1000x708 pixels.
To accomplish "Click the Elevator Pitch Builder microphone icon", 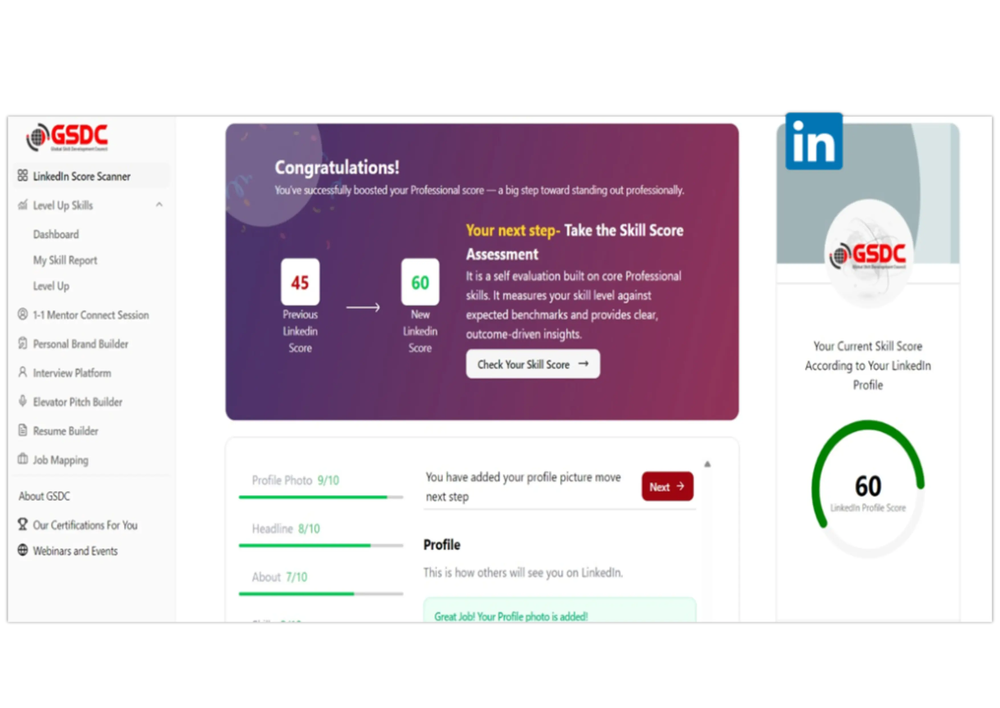I will [23, 401].
